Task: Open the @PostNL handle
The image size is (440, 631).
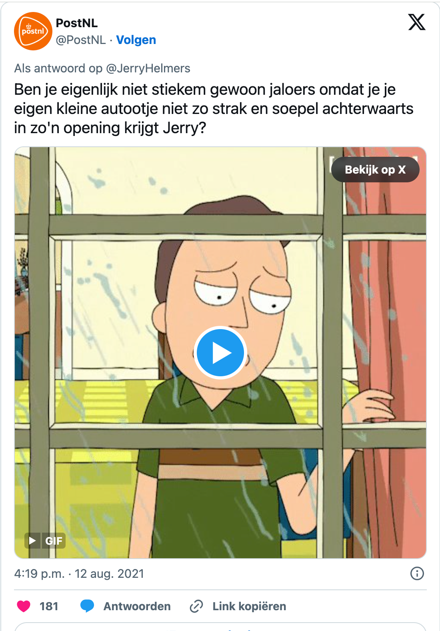Action: [81, 40]
